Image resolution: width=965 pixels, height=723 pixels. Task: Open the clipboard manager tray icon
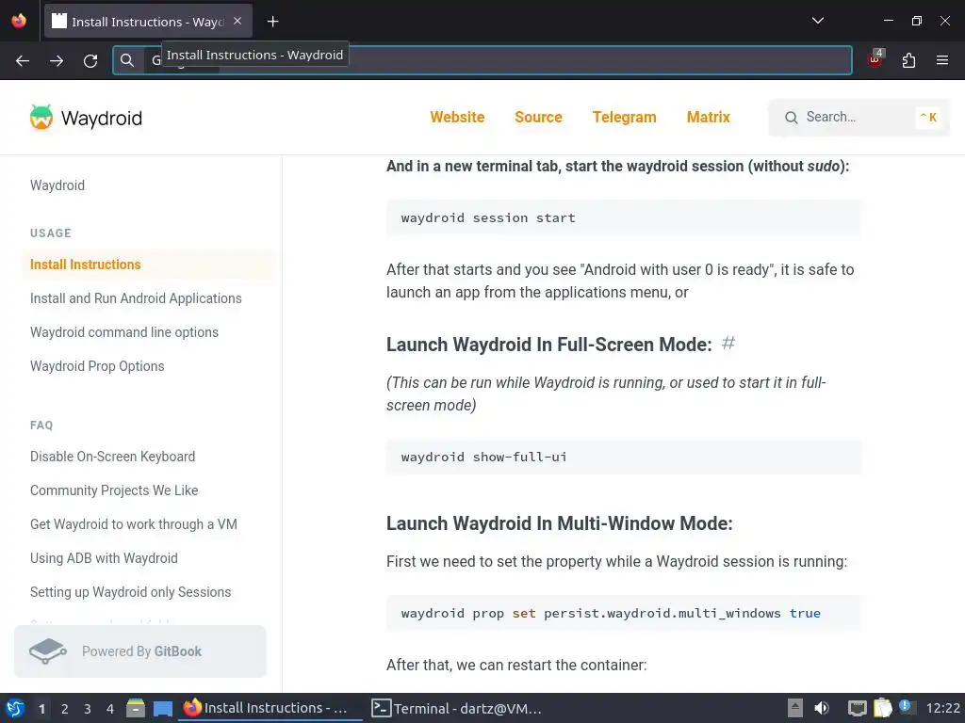point(882,708)
